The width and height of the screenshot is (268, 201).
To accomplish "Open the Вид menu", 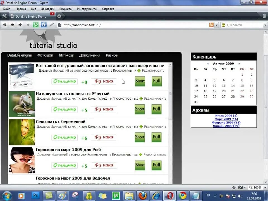I will pyautogui.click(x=33, y=9).
